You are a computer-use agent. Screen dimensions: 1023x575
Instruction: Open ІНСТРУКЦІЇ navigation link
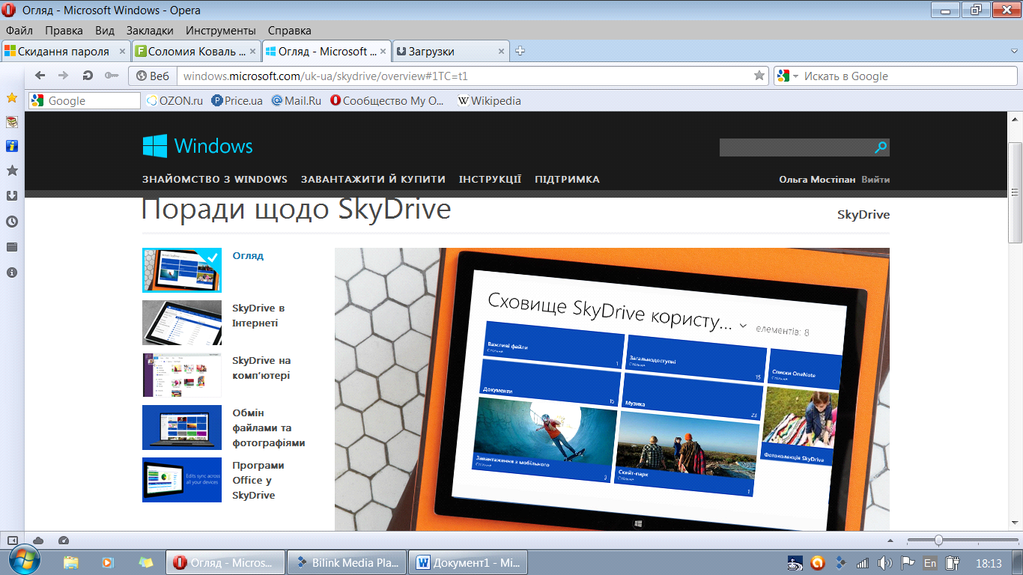tap(491, 180)
